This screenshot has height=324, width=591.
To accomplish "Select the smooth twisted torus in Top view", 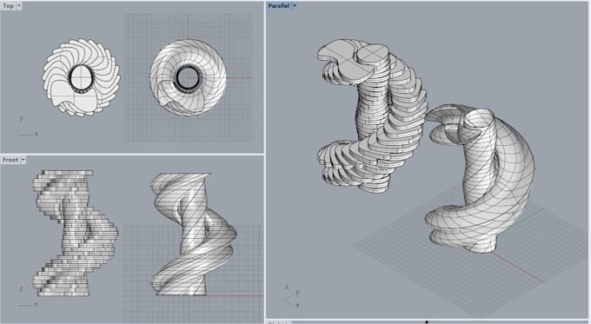I will (x=188, y=77).
